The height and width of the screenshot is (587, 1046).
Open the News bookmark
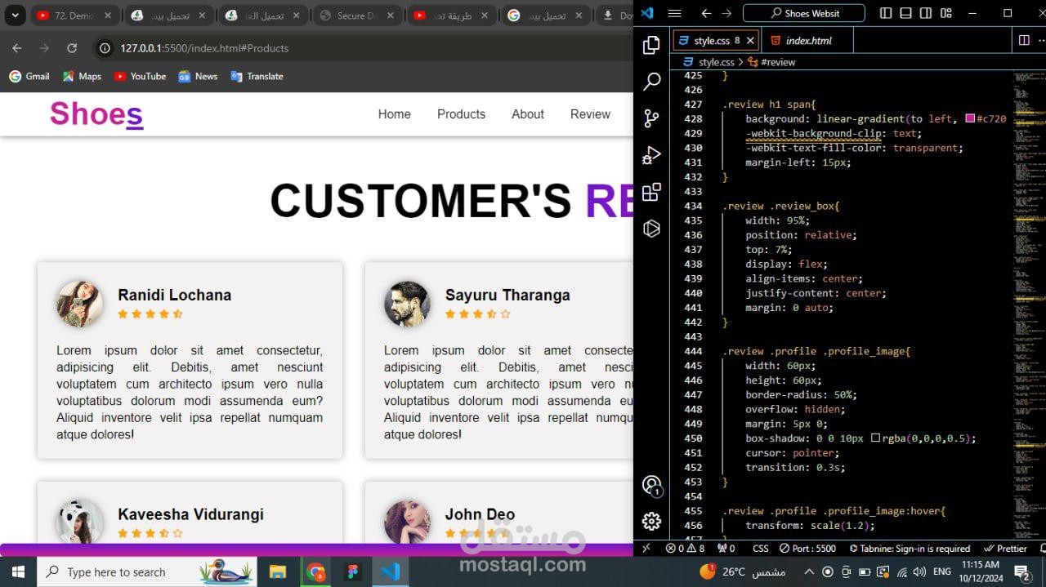[x=198, y=76]
